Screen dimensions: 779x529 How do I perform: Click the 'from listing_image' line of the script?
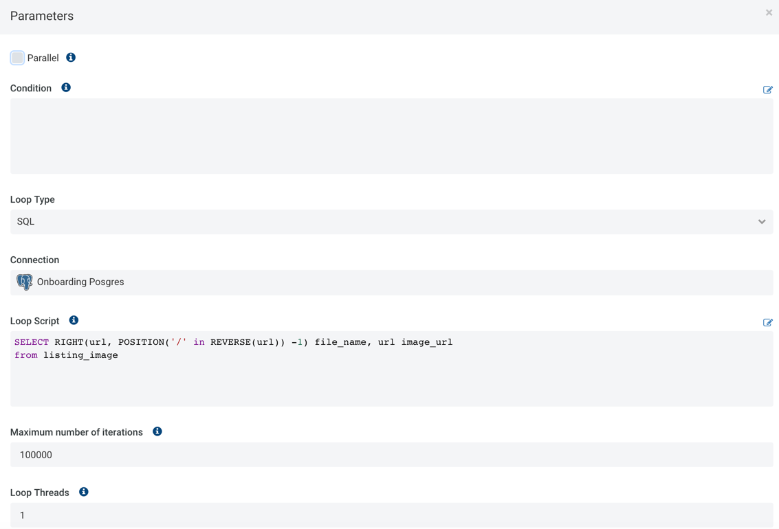66,355
